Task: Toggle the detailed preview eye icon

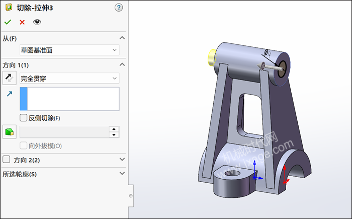Action: (37, 22)
